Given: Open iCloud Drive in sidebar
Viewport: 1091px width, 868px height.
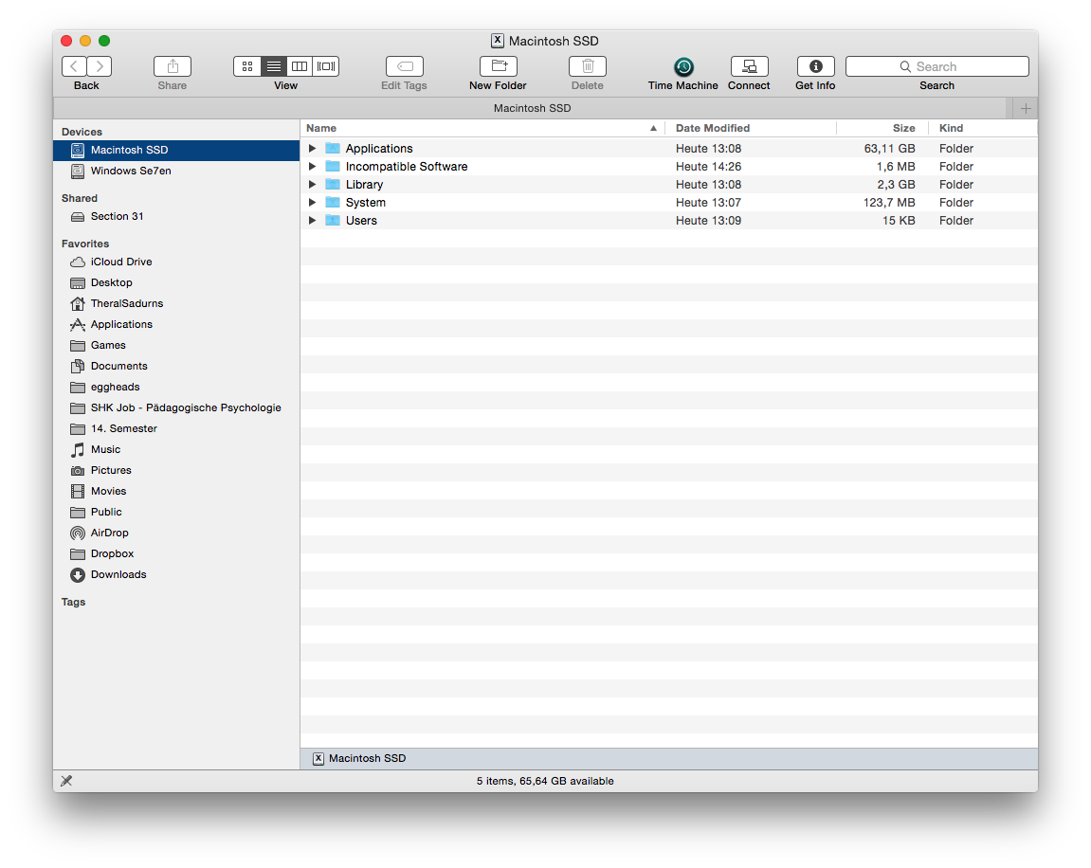Looking at the screenshot, I should pos(176,262).
